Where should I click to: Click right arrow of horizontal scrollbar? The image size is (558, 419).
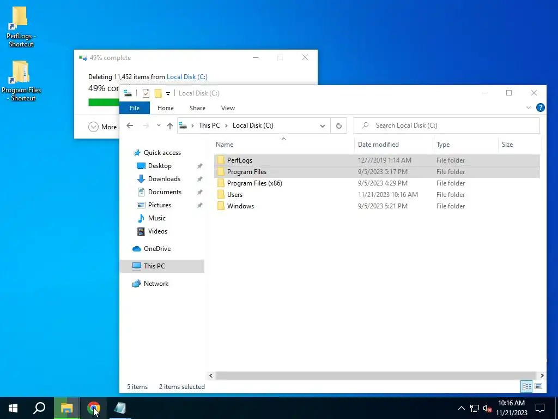(x=542, y=375)
